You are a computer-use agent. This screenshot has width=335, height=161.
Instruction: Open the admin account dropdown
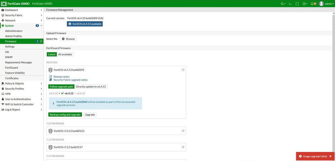coord(329,4)
